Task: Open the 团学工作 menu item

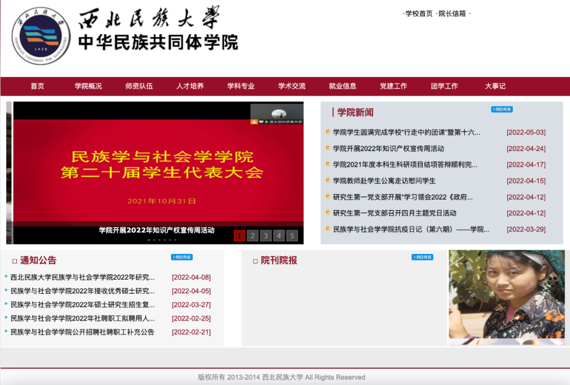Action: [x=444, y=86]
